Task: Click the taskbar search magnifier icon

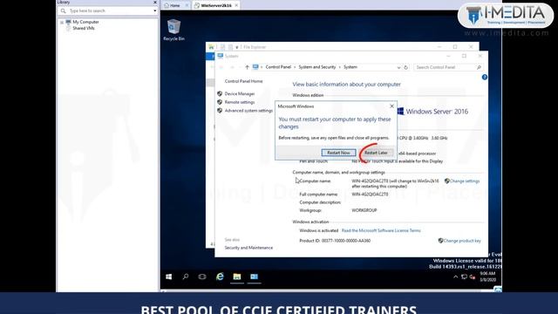Action: click(x=186, y=276)
